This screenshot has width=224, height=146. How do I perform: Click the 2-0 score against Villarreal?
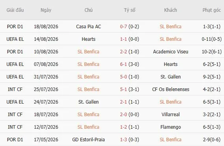click(x=123, y=115)
